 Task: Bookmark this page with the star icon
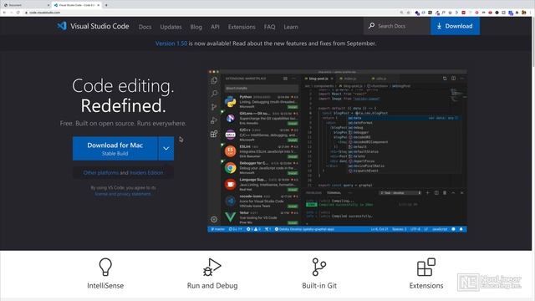click(408, 13)
